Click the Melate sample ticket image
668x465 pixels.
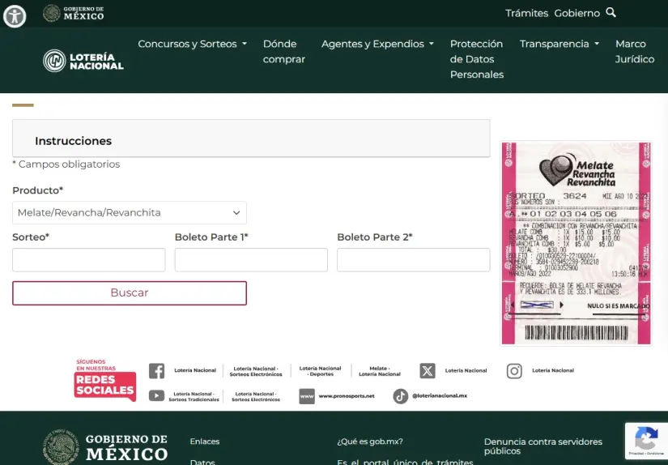point(576,243)
